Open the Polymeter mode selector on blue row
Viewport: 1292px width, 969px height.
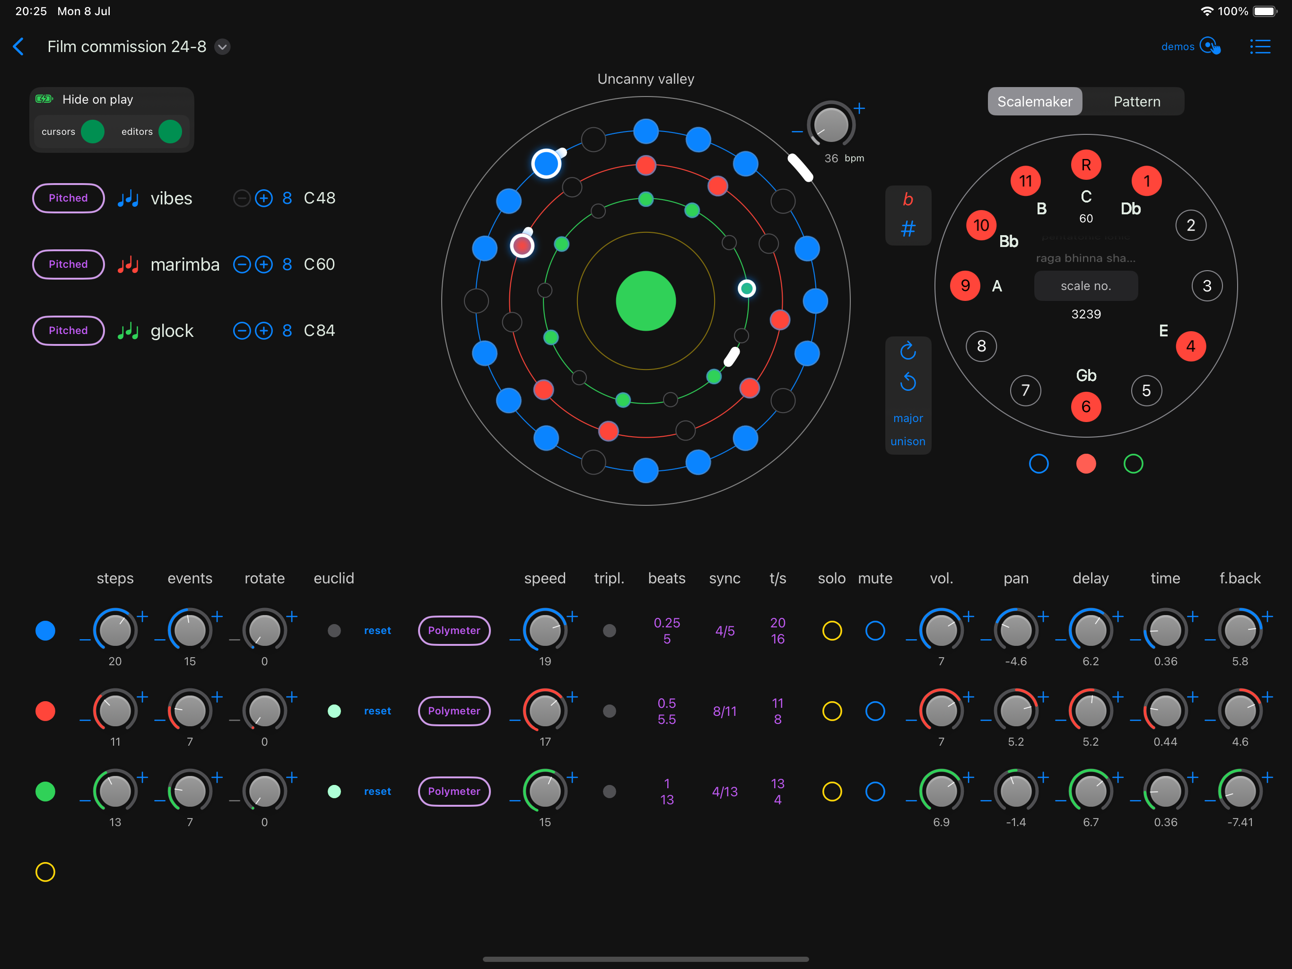tap(454, 631)
